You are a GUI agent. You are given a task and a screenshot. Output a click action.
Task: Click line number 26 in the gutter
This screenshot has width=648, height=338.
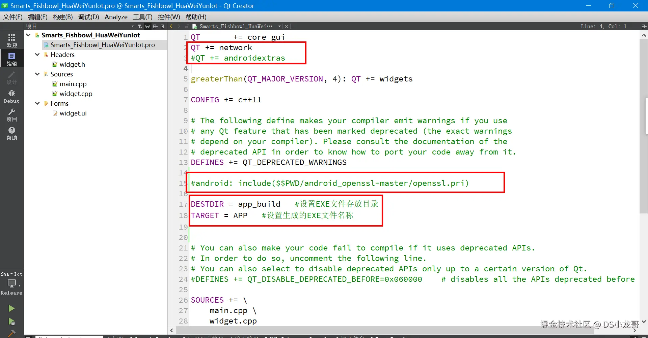tap(183, 300)
